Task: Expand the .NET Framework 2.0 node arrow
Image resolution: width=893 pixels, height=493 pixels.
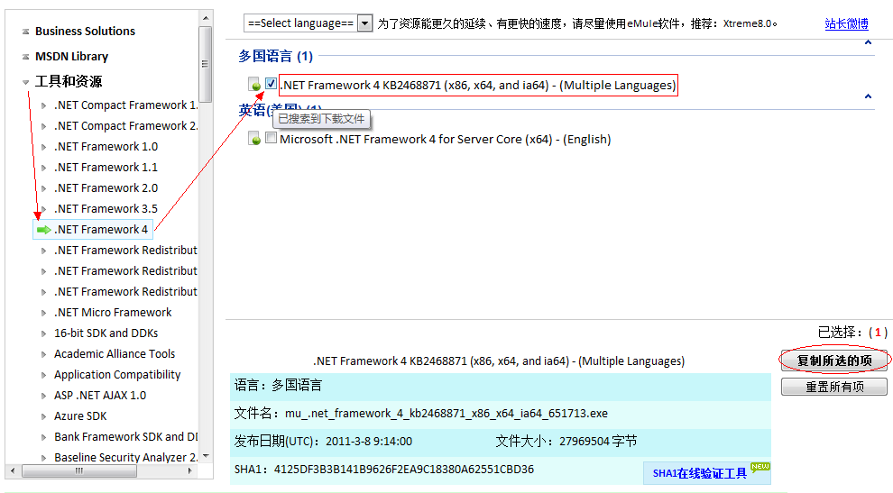Action: [x=44, y=188]
